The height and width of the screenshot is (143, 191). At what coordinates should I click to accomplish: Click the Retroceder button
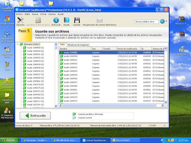35,116
